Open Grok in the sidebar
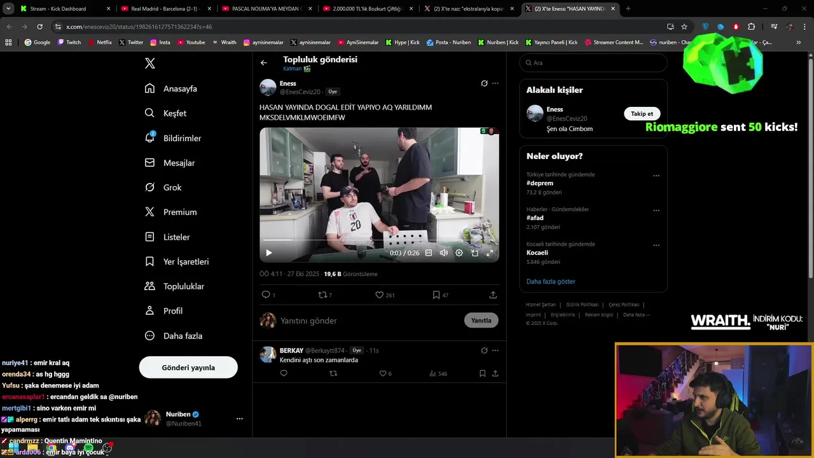Screen dimensions: 814x458 click(x=163, y=188)
